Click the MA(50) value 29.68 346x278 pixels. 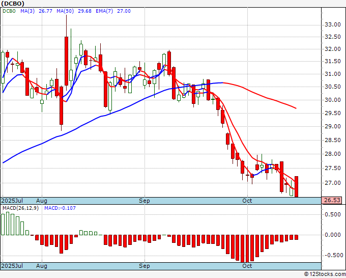click(84, 11)
